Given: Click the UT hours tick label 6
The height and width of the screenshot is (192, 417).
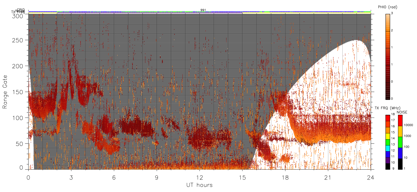Looking at the screenshot, I should click(114, 177).
